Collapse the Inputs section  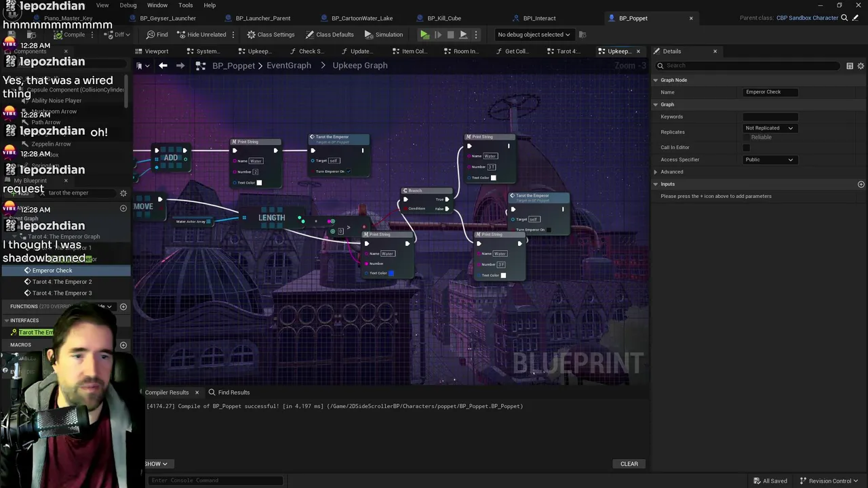click(656, 184)
